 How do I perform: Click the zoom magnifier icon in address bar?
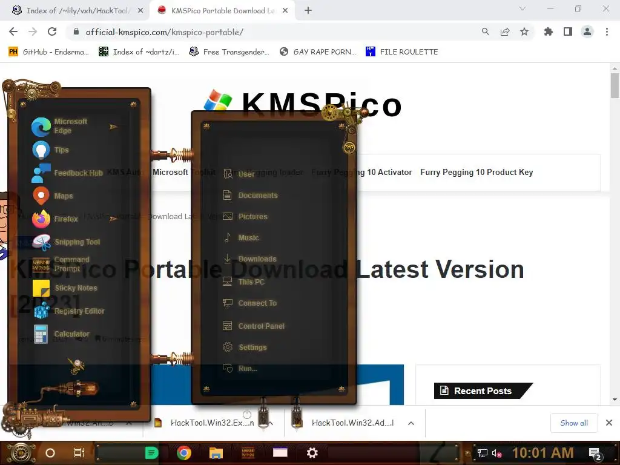(485, 32)
